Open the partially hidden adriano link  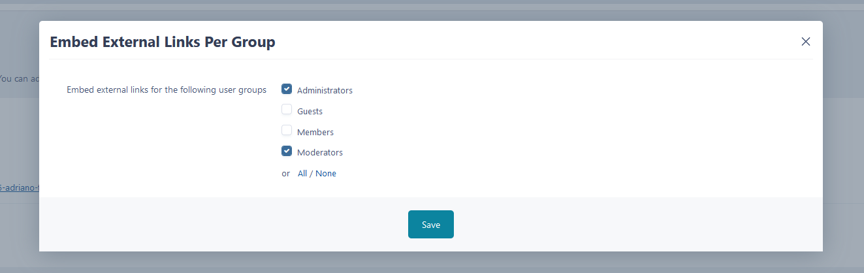point(20,188)
